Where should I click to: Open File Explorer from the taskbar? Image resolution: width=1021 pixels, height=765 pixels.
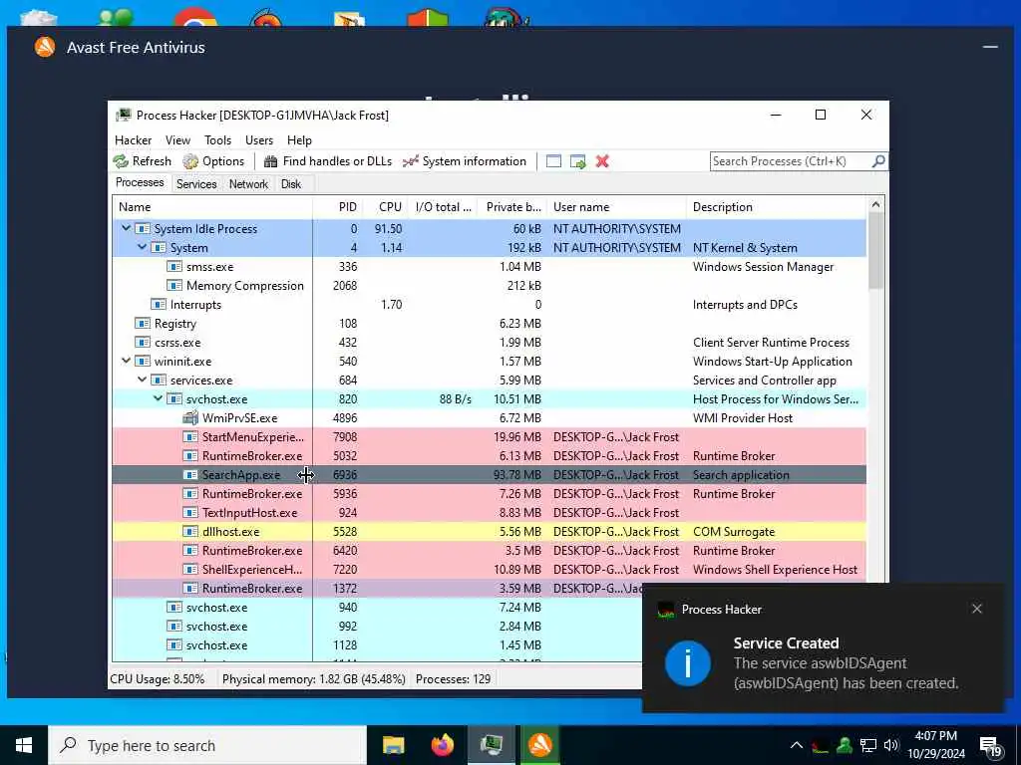pyautogui.click(x=393, y=745)
